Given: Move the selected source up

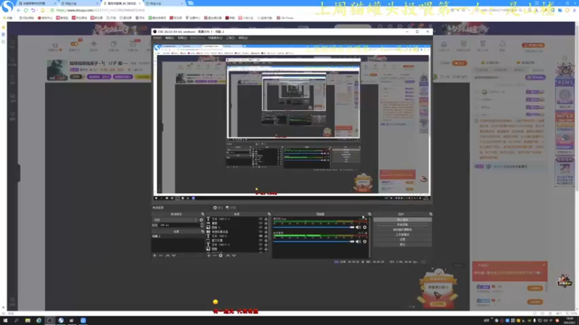Looking at the screenshot, I should [x=228, y=256].
